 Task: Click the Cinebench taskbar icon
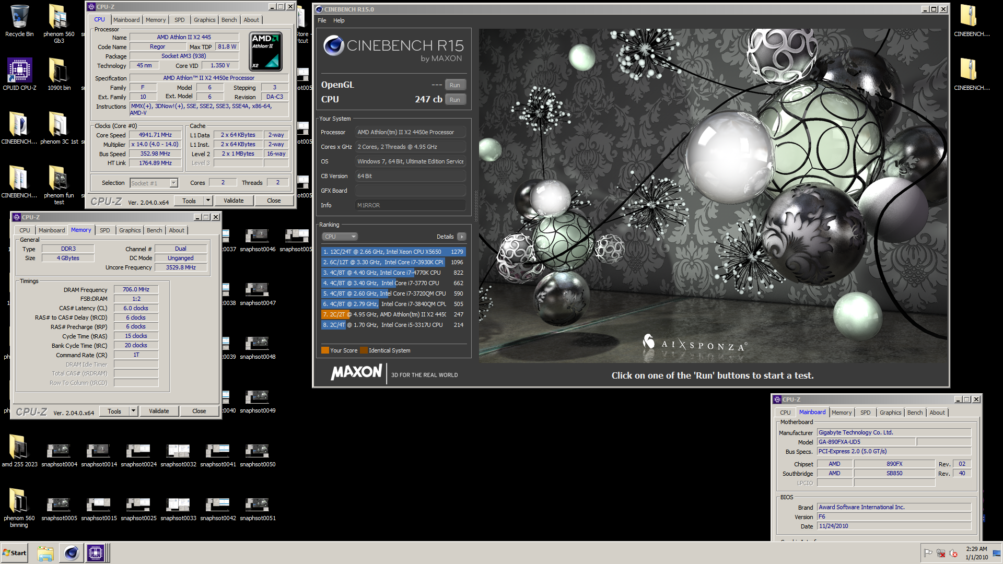71,553
